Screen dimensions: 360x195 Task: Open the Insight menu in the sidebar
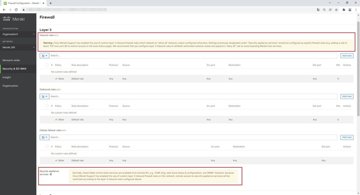click(x=6, y=77)
